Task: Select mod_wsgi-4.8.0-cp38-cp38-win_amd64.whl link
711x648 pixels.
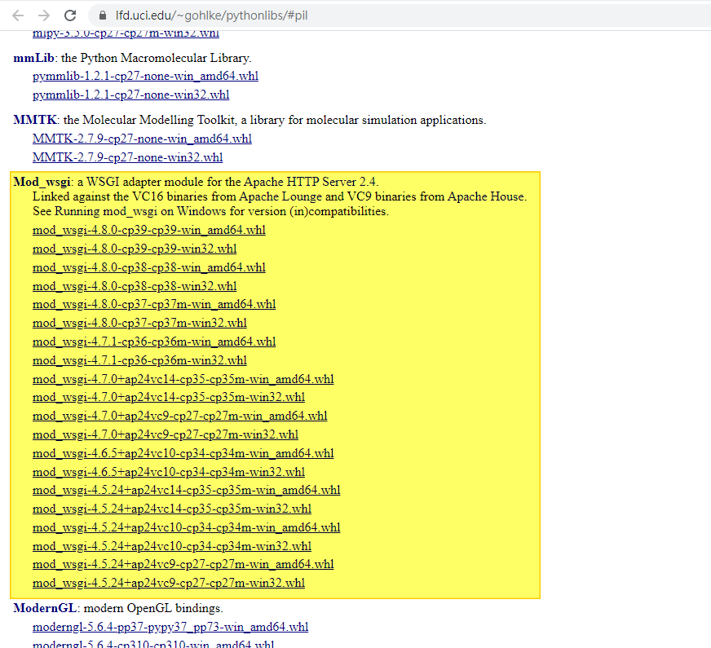Action: pos(149,268)
